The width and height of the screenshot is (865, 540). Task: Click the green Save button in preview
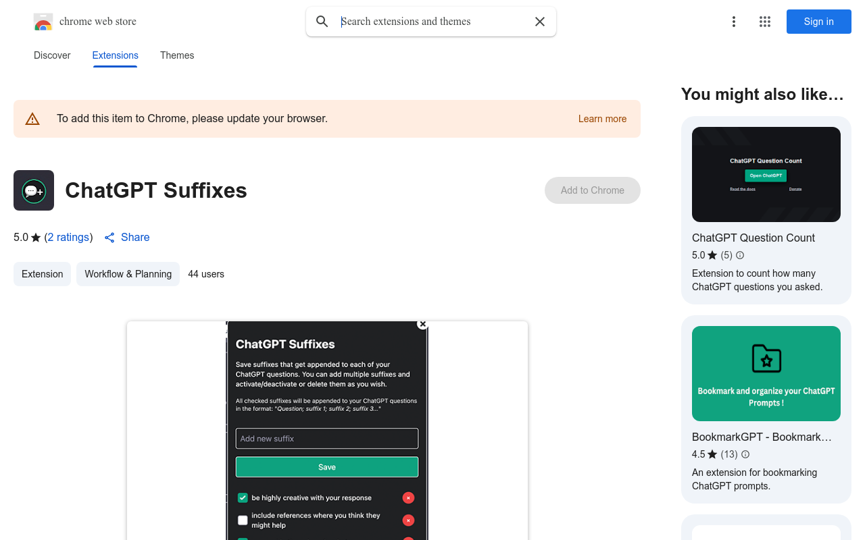pos(327,467)
